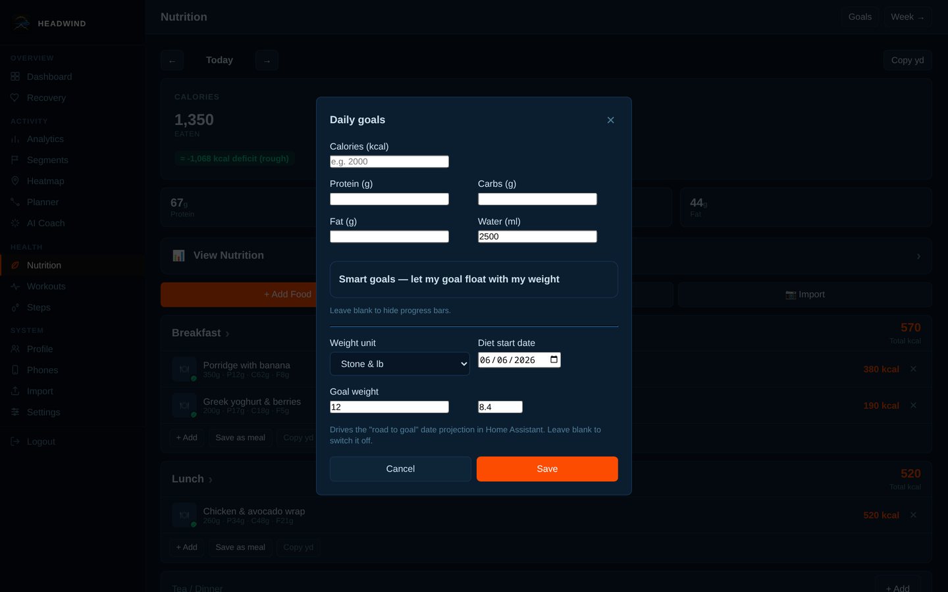The width and height of the screenshot is (948, 592).
Task: Remove the Porridge with banana entry
Action: [x=913, y=369]
